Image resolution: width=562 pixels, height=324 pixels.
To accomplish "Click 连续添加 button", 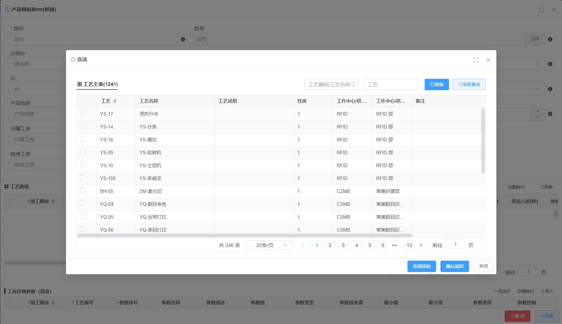I will tap(422, 266).
